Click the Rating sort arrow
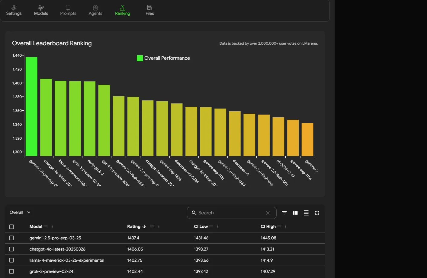Viewport: 427px width, 278px height. [144, 226]
